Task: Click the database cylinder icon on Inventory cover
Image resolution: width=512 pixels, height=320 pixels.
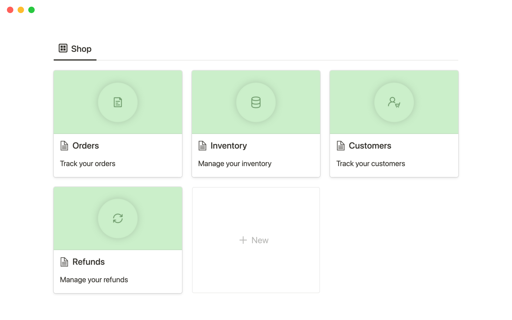Action: point(256,102)
